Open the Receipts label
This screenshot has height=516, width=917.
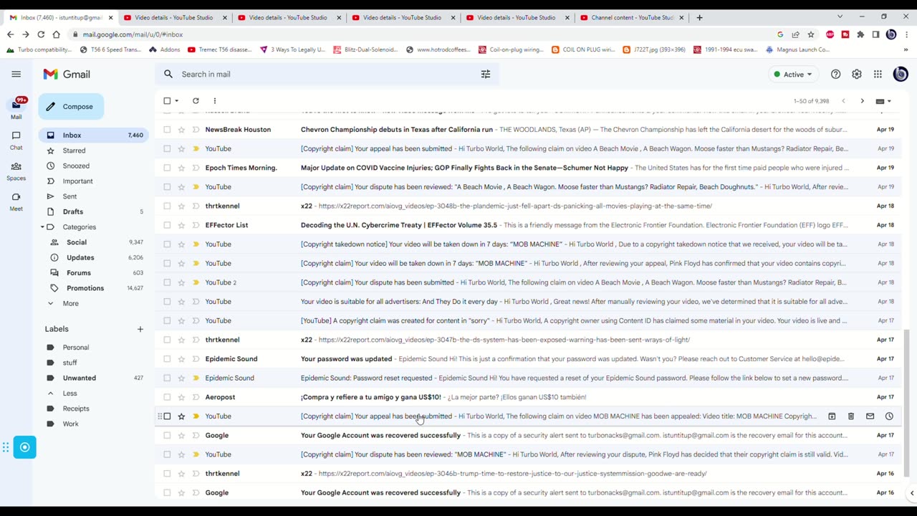tap(76, 408)
